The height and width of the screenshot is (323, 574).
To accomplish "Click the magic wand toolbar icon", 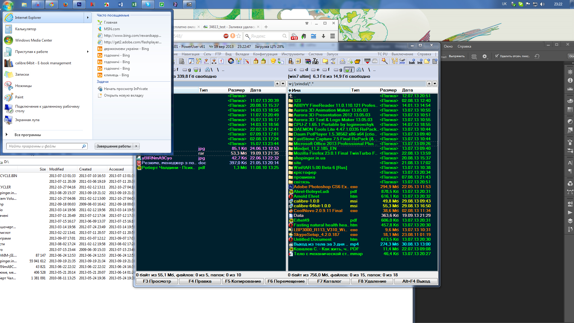I will (384, 61).
